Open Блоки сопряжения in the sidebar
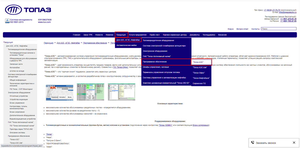Viewport: 300px width, 148px height. pos(17,112)
